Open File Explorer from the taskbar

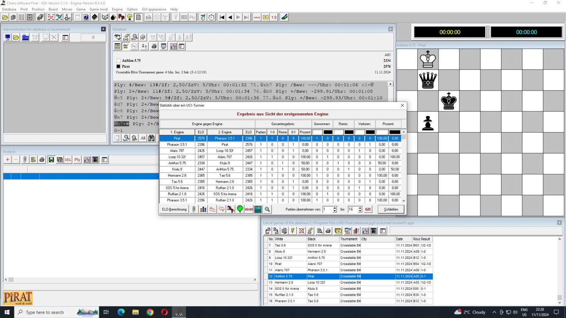(x=136, y=312)
